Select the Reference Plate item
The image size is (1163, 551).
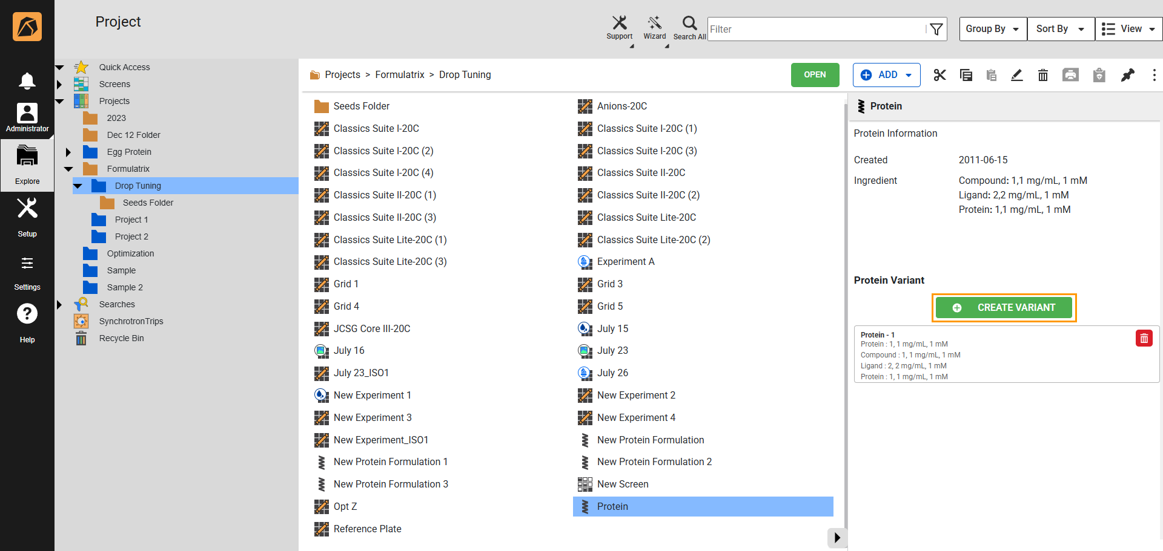367,529
